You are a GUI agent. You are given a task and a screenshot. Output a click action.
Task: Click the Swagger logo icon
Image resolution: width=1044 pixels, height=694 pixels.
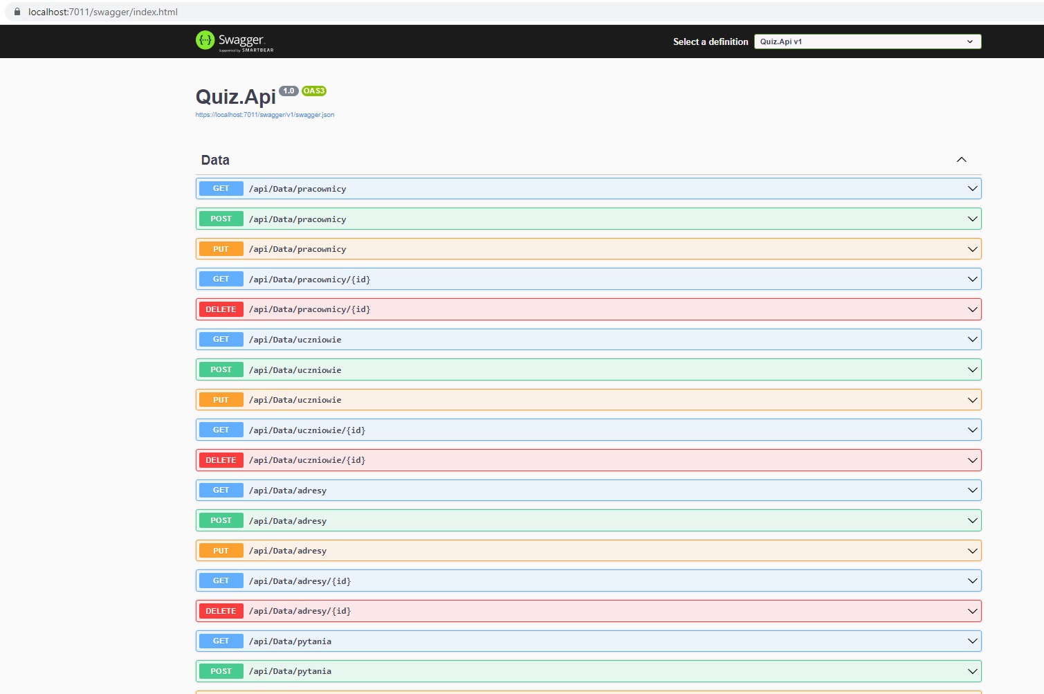tap(205, 41)
